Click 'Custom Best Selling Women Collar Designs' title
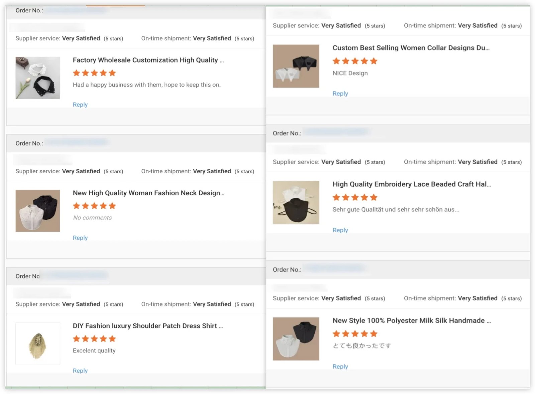 click(x=411, y=48)
